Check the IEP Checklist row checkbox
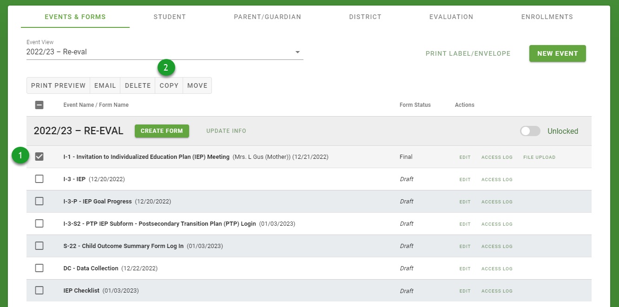Viewport: 619px width, 307px height. pyautogui.click(x=40, y=290)
